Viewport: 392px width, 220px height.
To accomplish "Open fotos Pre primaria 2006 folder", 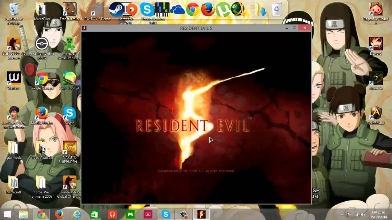I will pos(42,187).
